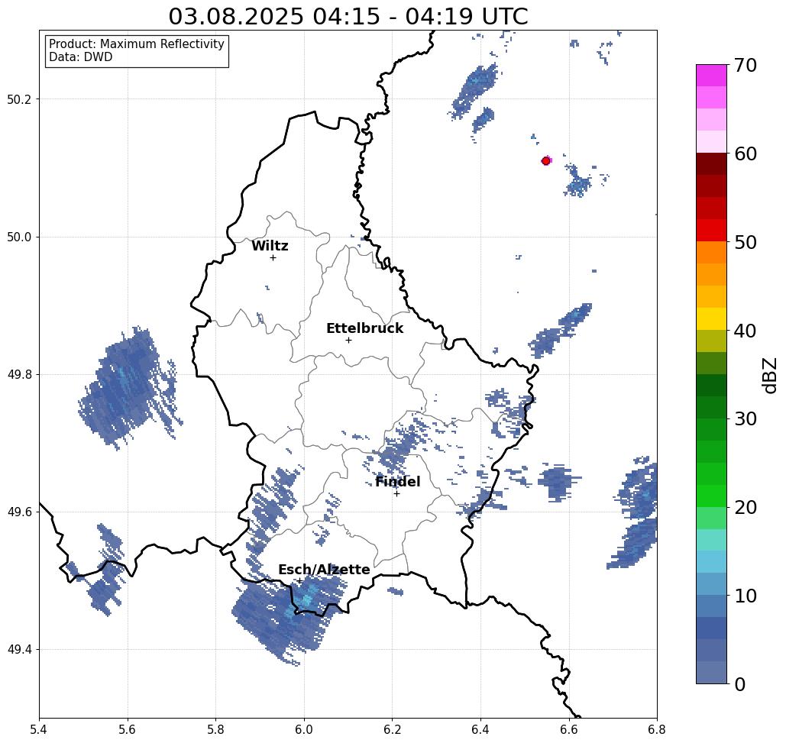Click longitude tick label 5.4
Screen dimensions: 786x743
pyautogui.click(x=39, y=729)
